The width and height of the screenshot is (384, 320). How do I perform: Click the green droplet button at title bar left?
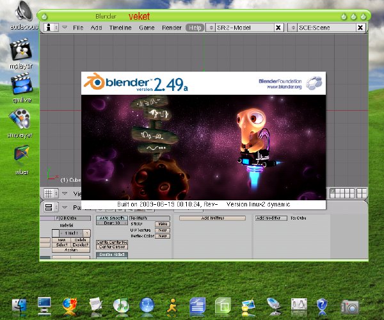(x=44, y=17)
